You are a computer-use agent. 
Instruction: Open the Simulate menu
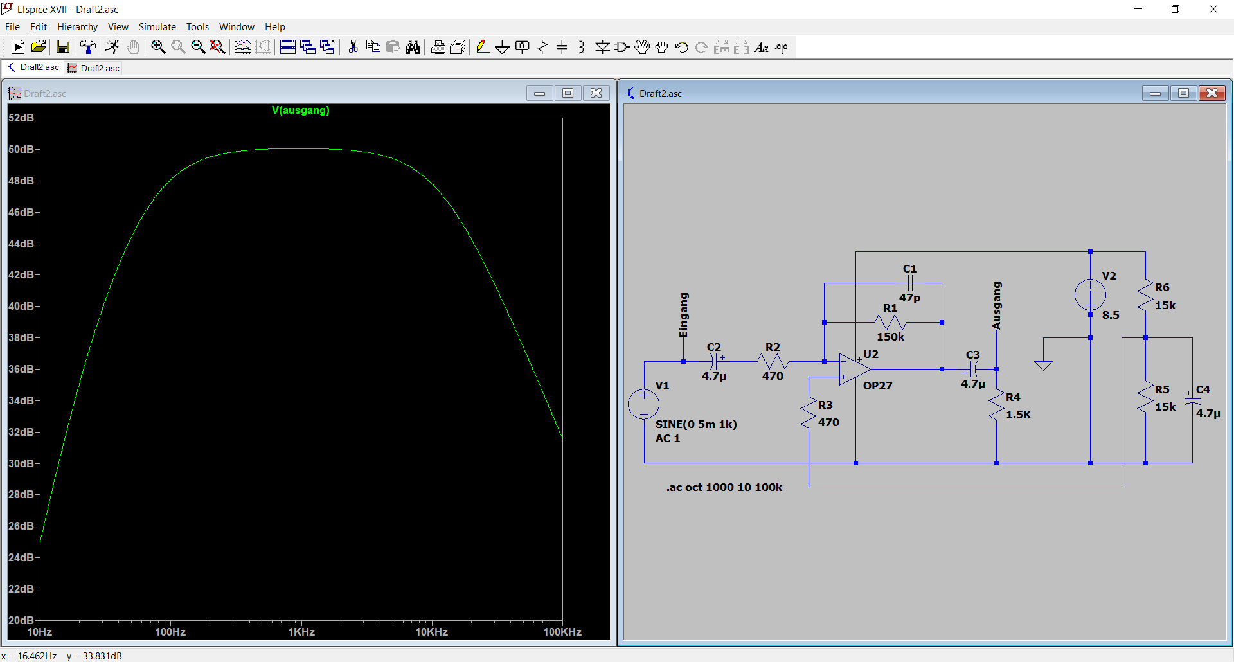(x=157, y=27)
